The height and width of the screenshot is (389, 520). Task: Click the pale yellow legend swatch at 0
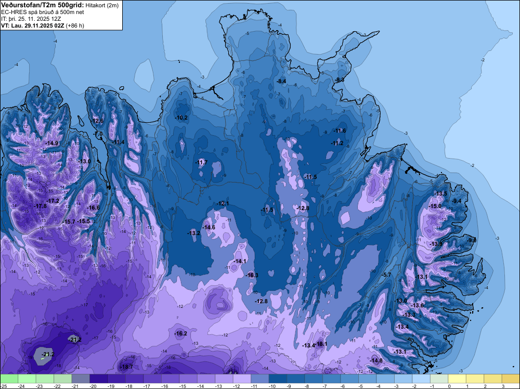click(x=457, y=379)
